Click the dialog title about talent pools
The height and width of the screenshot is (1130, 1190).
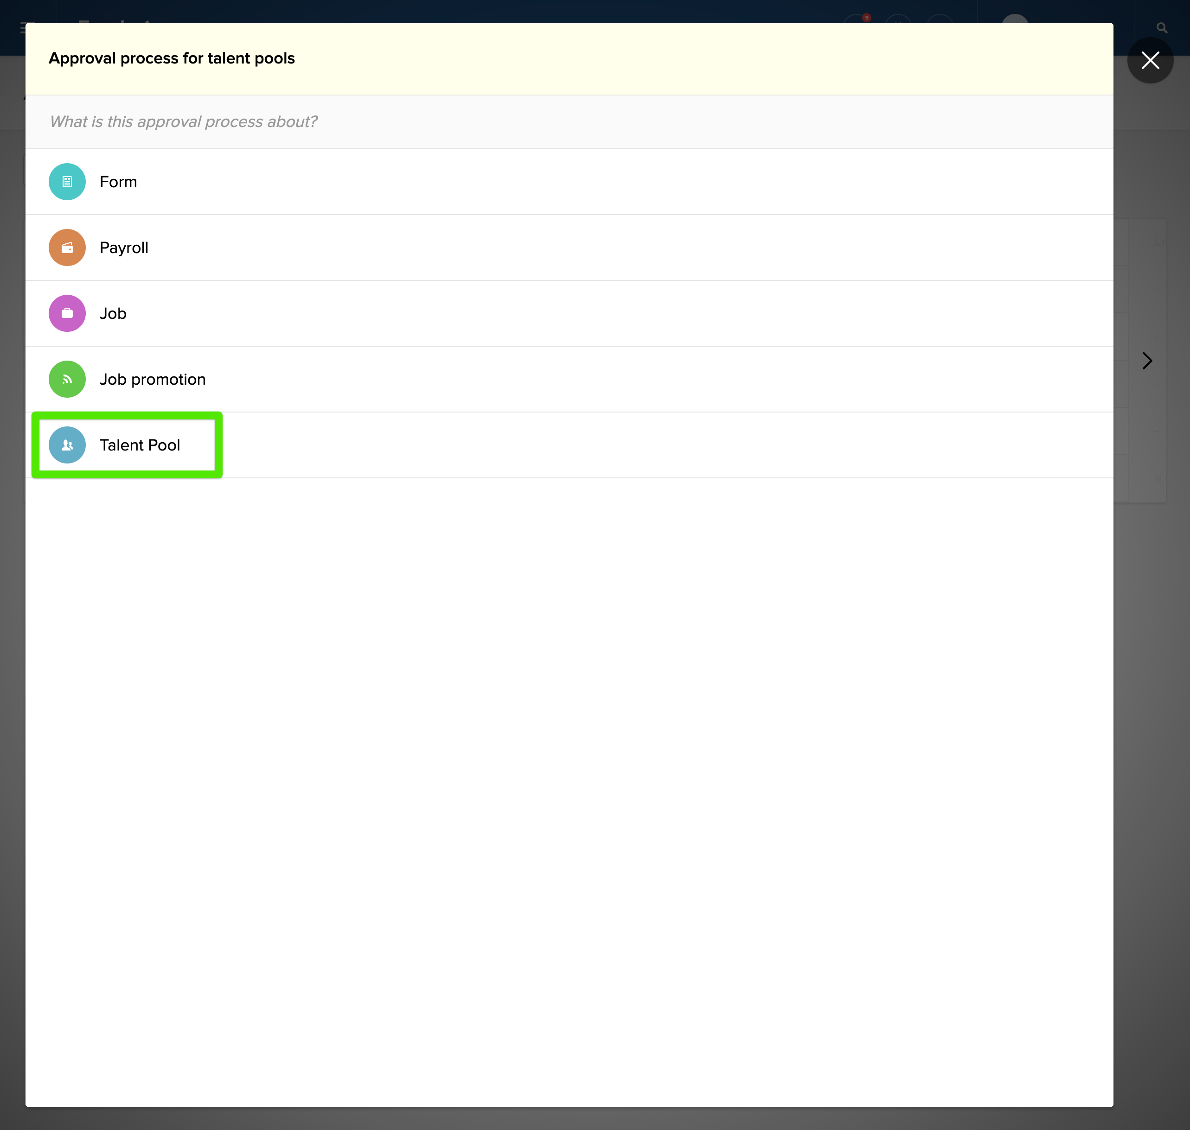point(172,58)
